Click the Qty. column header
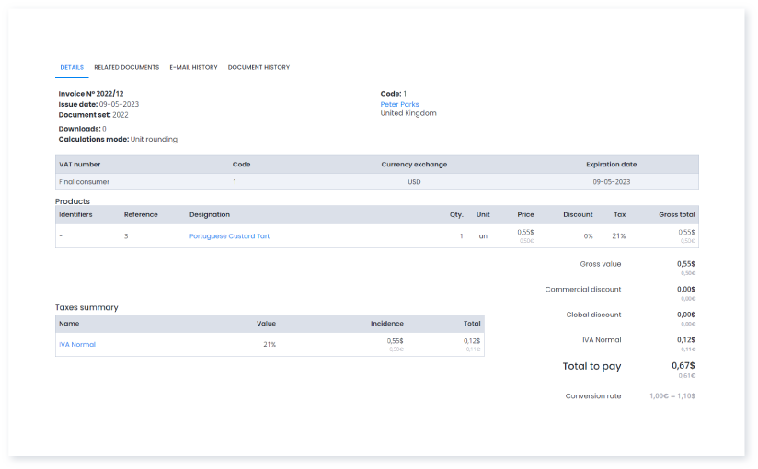This screenshot has width=758, height=469. click(x=456, y=214)
